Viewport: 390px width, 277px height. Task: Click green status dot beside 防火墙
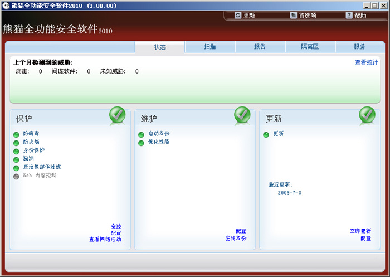pyautogui.click(x=16, y=143)
